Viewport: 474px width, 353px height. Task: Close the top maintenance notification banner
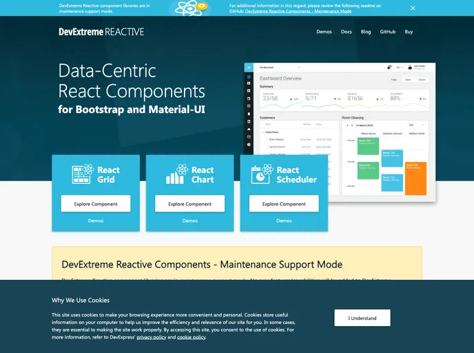point(413,8)
